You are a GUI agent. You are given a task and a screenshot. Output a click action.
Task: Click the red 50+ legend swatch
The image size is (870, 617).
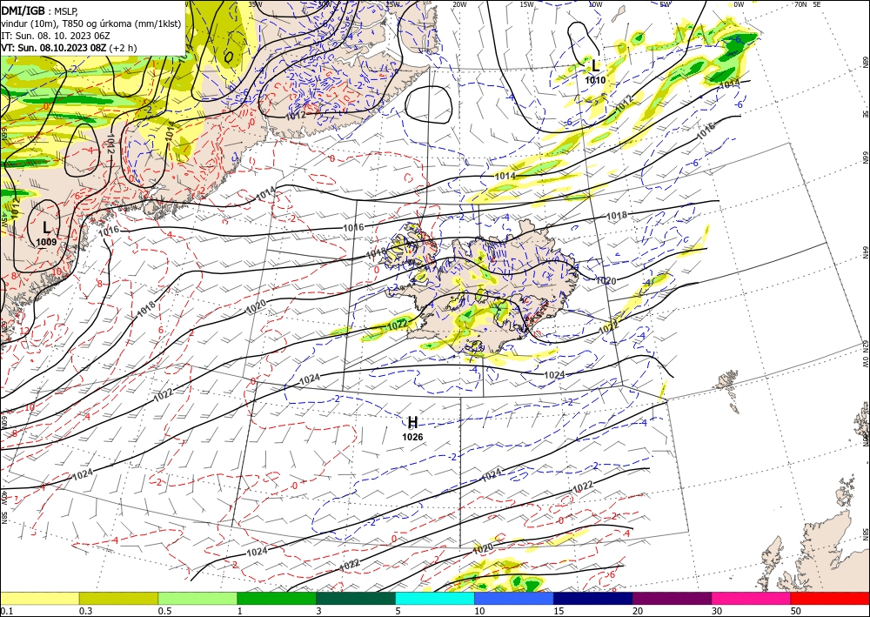coord(830,598)
